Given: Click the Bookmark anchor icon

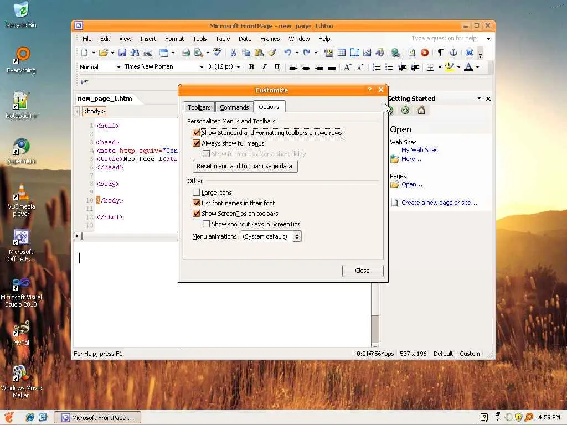Looking at the screenshot, I should [453, 53].
